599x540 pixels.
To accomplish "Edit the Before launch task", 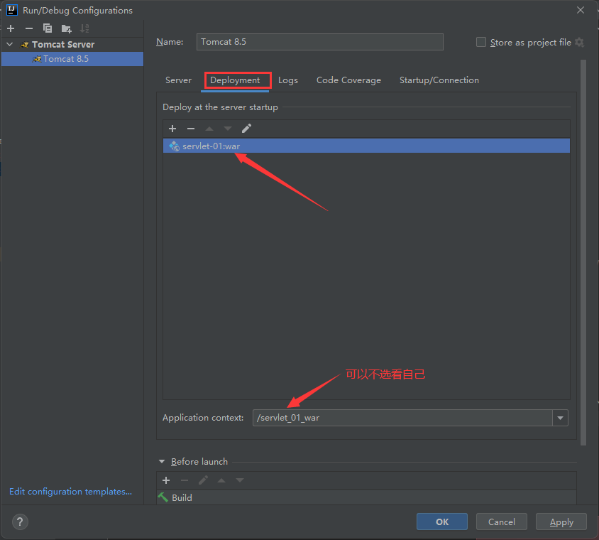I will [203, 480].
